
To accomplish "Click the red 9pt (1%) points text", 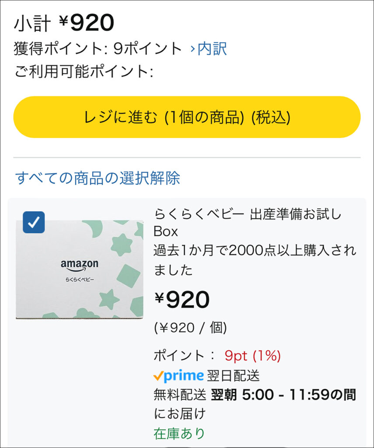I will (x=252, y=356).
